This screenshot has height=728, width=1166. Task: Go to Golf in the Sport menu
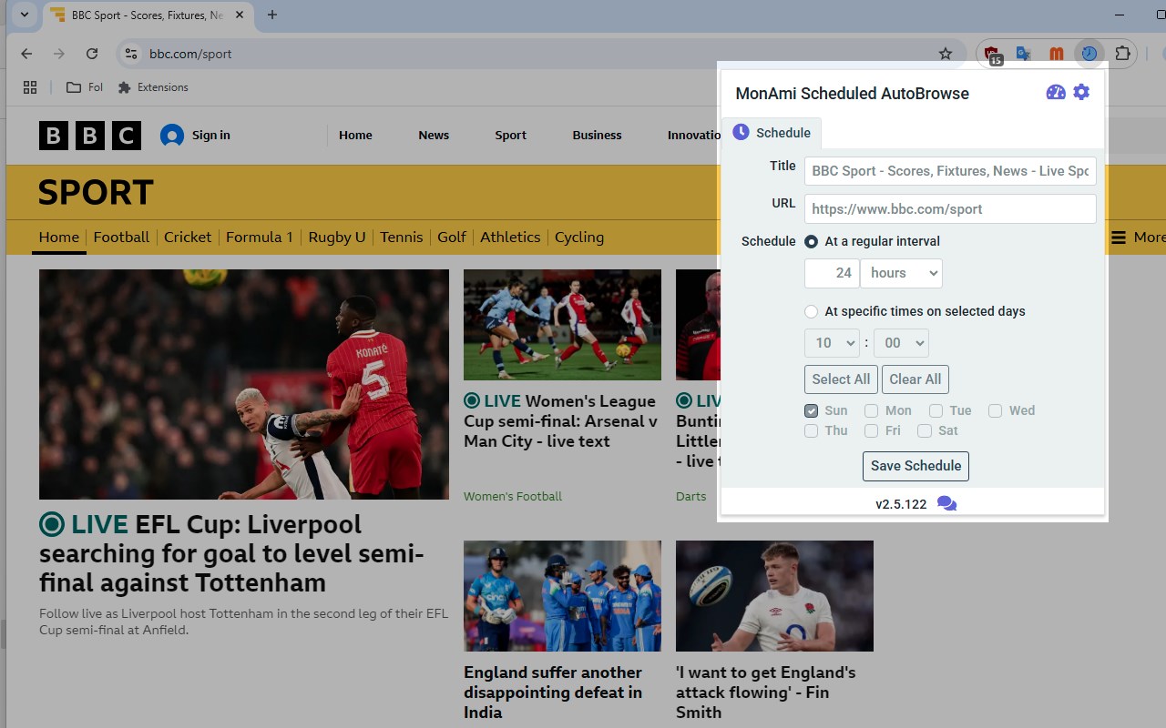click(452, 238)
